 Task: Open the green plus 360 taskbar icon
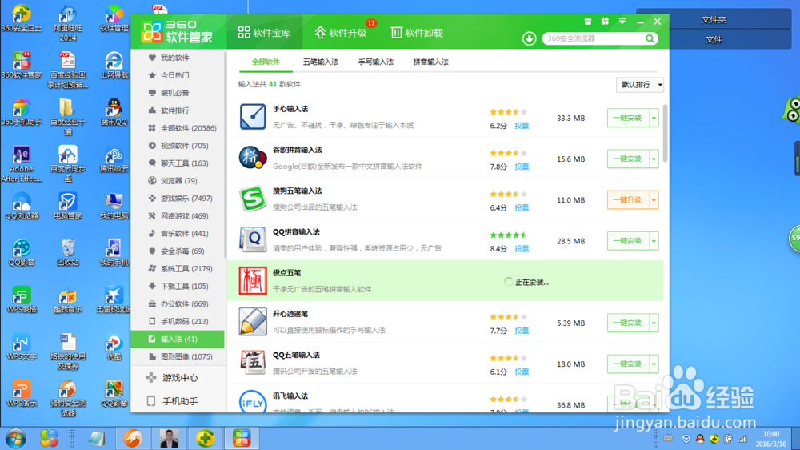(205, 438)
